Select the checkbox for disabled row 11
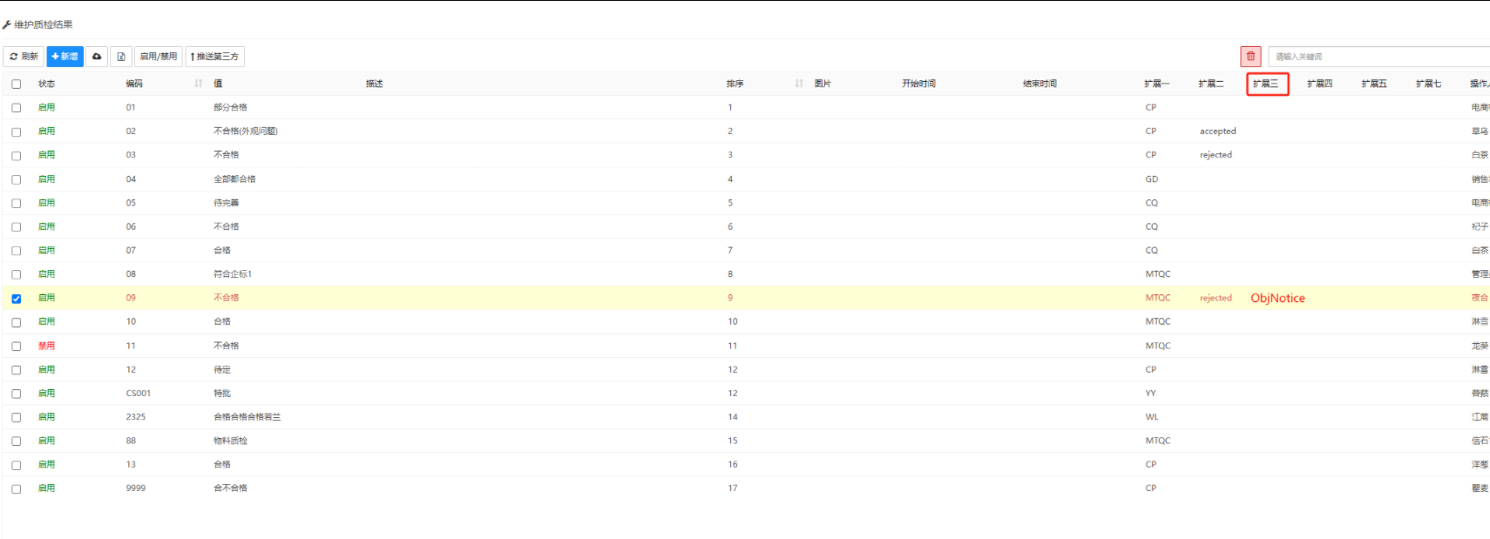This screenshot has width=1490, height=539. pyautogui.click(x=17, y=347)
